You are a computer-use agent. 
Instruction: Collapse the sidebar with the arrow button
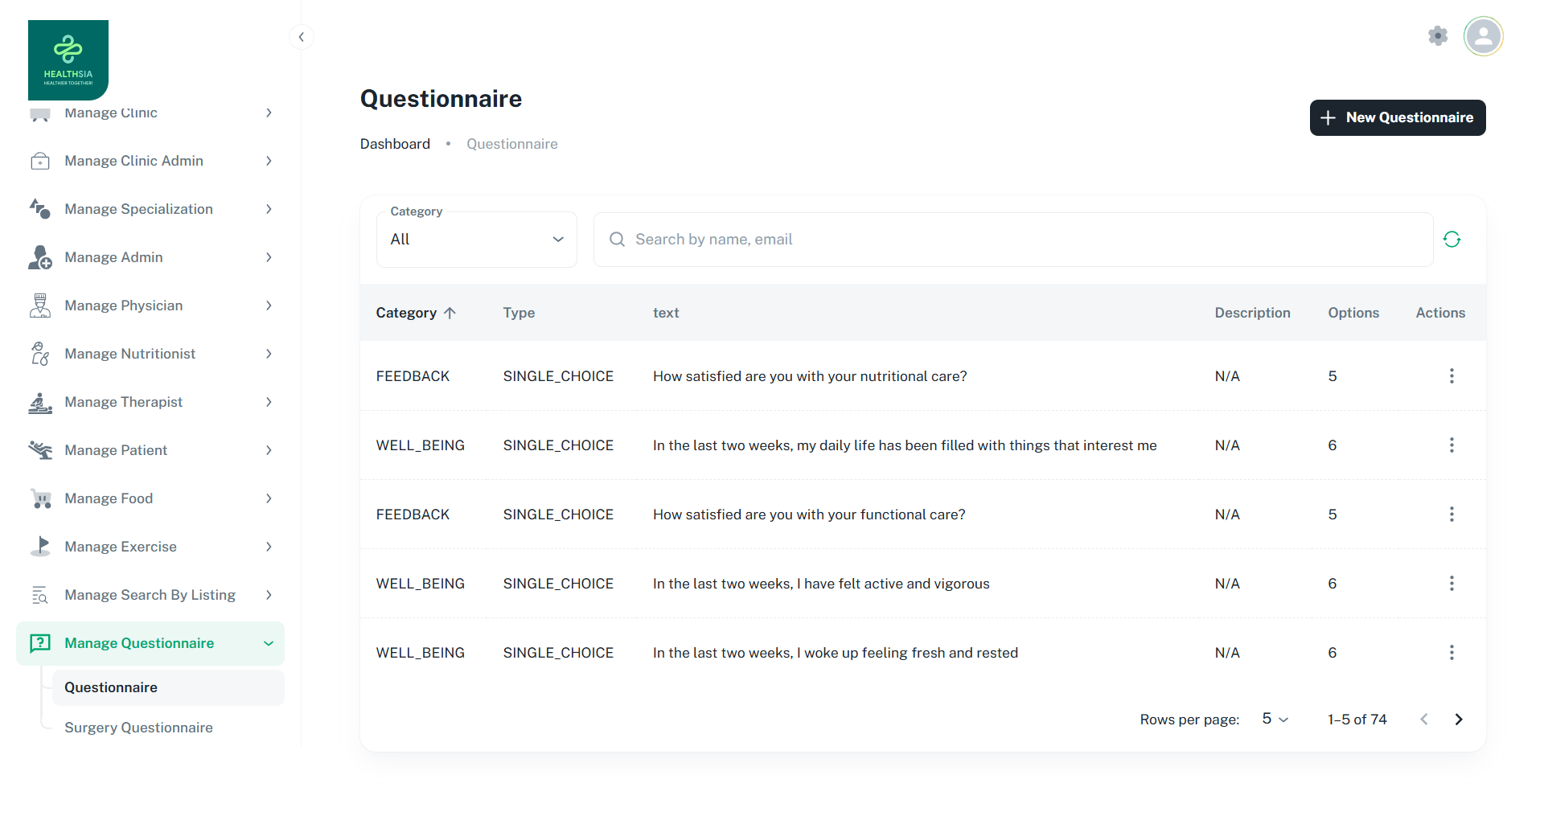(x=301, y=37)
